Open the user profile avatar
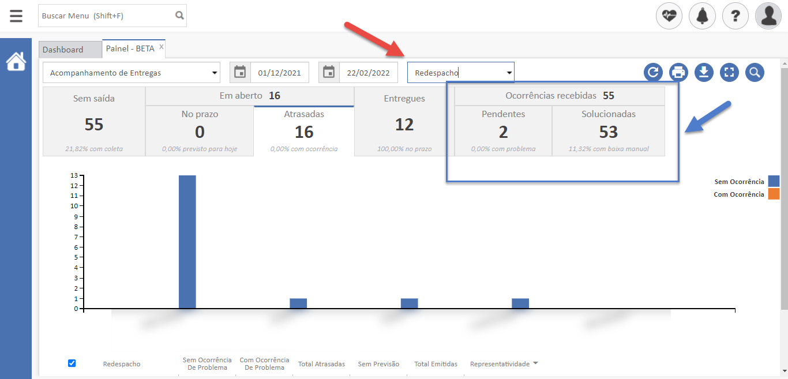This screenshot has width=788, height=379. [768, 16]
